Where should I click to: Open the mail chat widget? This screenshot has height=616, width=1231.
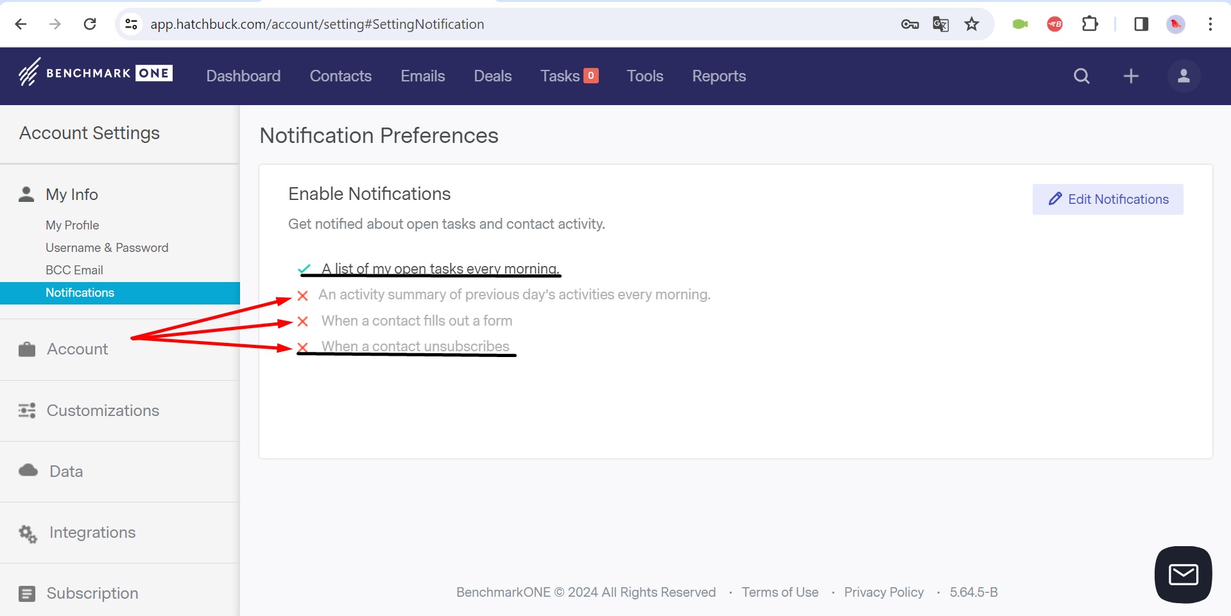[1183, 574]
